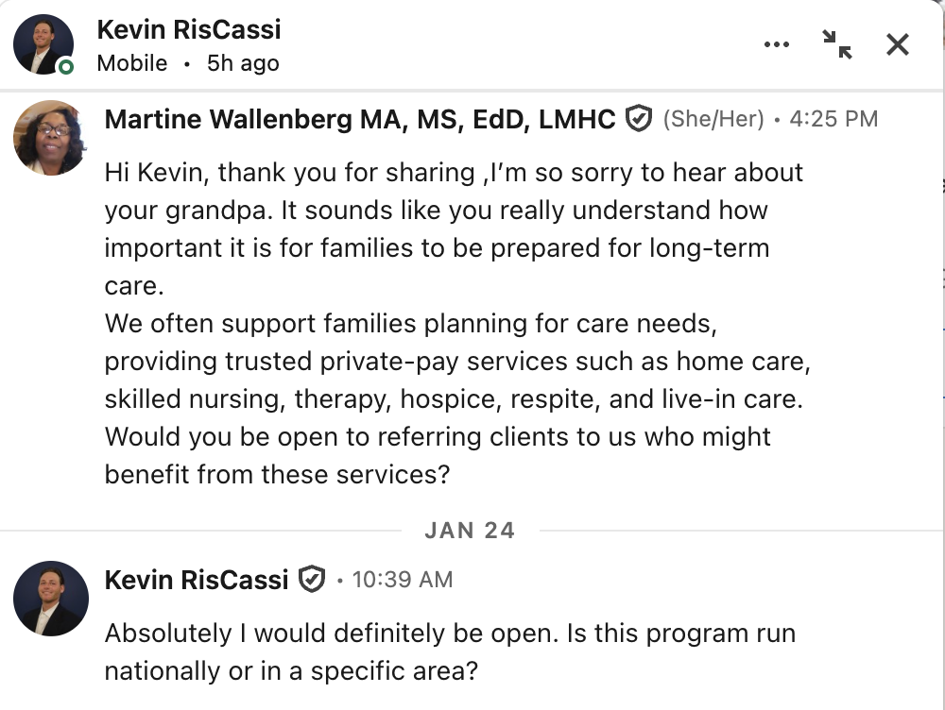Click the 4:25 PM message timestamp

pos(833,120)
